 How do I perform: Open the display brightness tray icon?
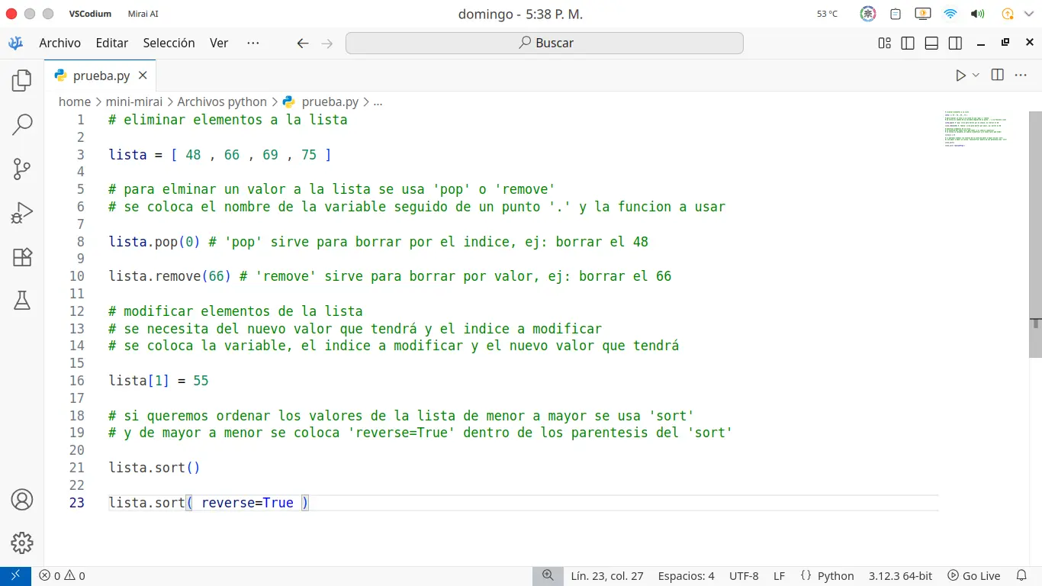coord(923,14)
